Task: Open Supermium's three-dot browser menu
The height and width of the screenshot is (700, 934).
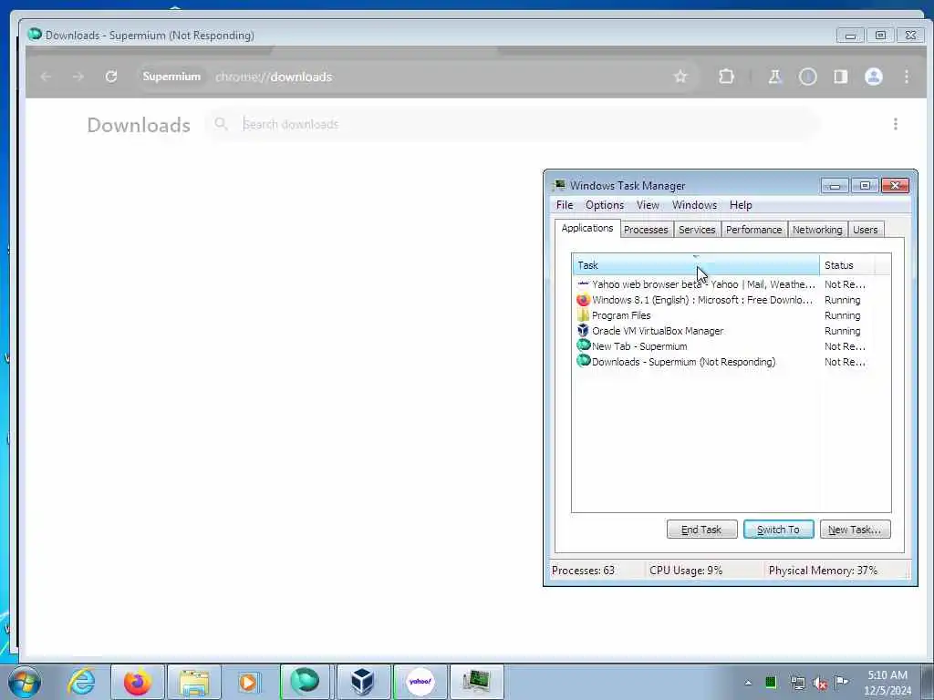Action: pyautogui.click(x=906, y=77)
